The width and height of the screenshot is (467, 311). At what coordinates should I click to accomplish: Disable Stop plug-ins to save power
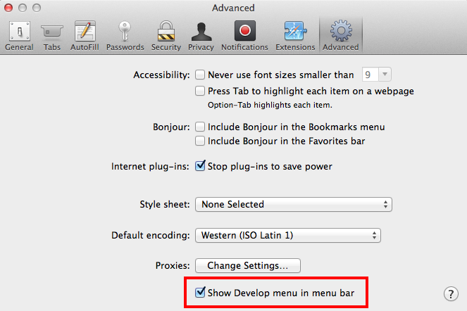[x=200, y=167]
